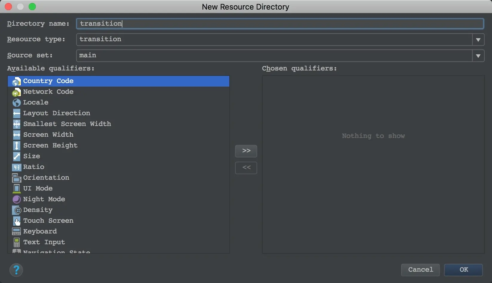
Task: Select Network Code qualifier row
Action: (x=119, y=92)
